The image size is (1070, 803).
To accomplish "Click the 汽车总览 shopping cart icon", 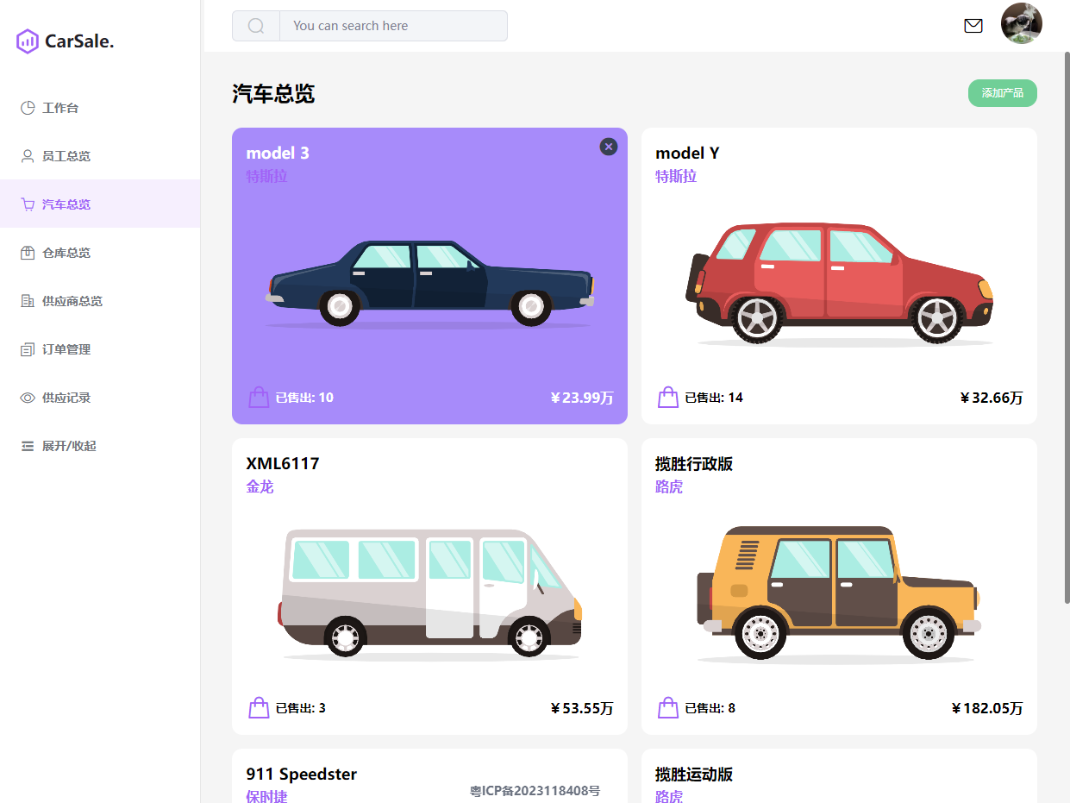I will (28, 204).
